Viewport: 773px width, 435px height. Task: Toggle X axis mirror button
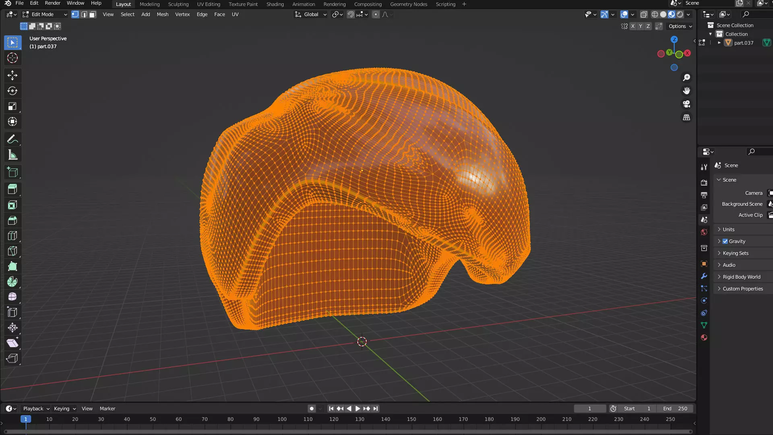633,26
